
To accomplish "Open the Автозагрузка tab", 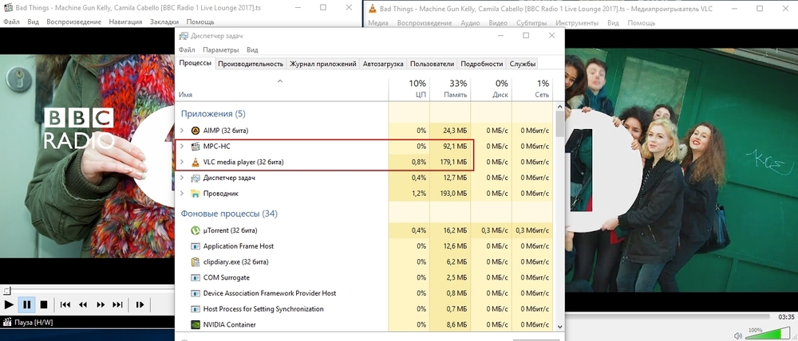I will [x=383, y=64].
